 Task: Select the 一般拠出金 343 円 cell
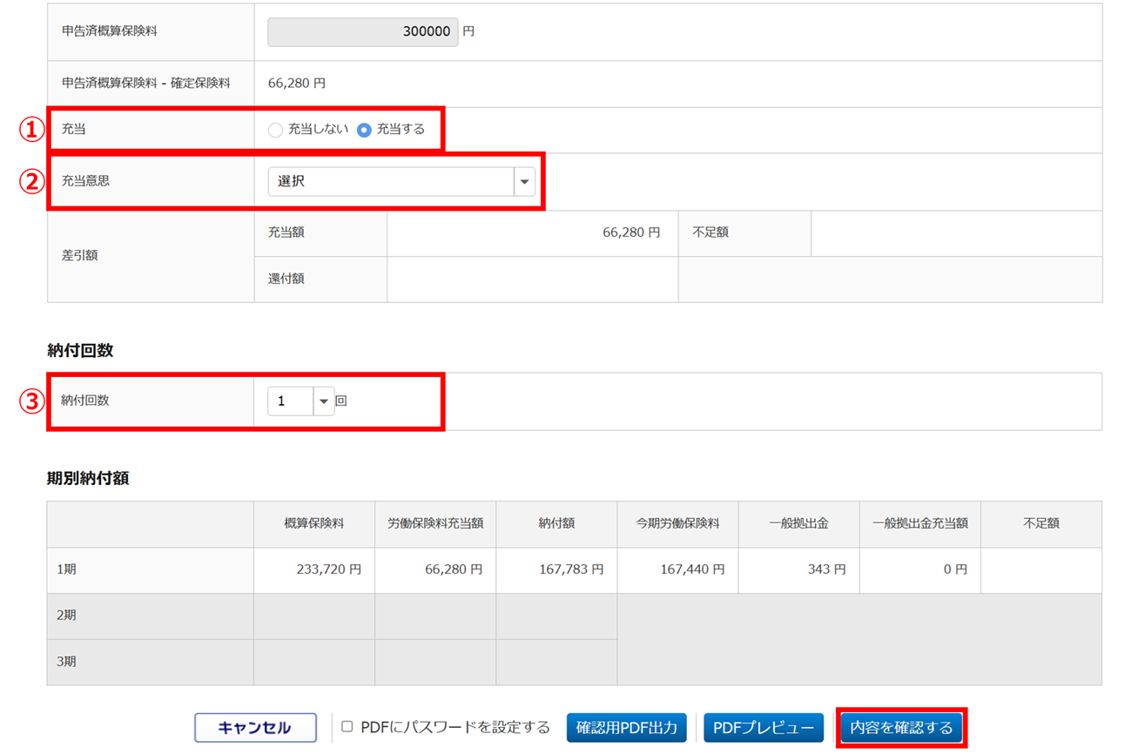[x=798, y=569]
